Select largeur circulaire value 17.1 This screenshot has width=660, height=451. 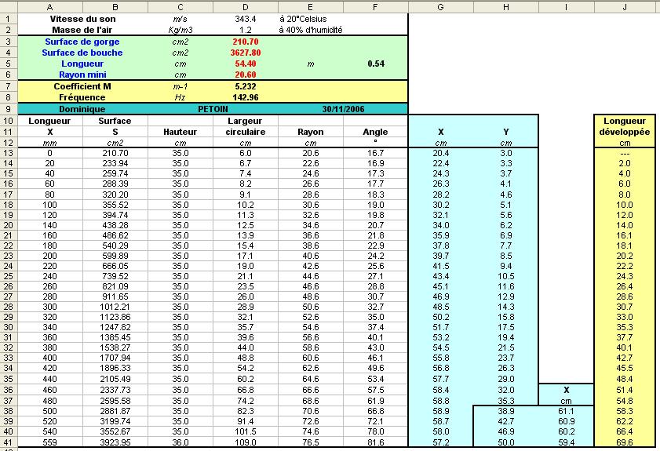click(x=246, y=256)
